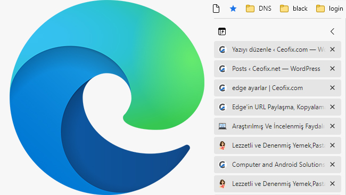
Task: Select the edge ayarlar | Ceofix.com tab
Action: (277, 88)
